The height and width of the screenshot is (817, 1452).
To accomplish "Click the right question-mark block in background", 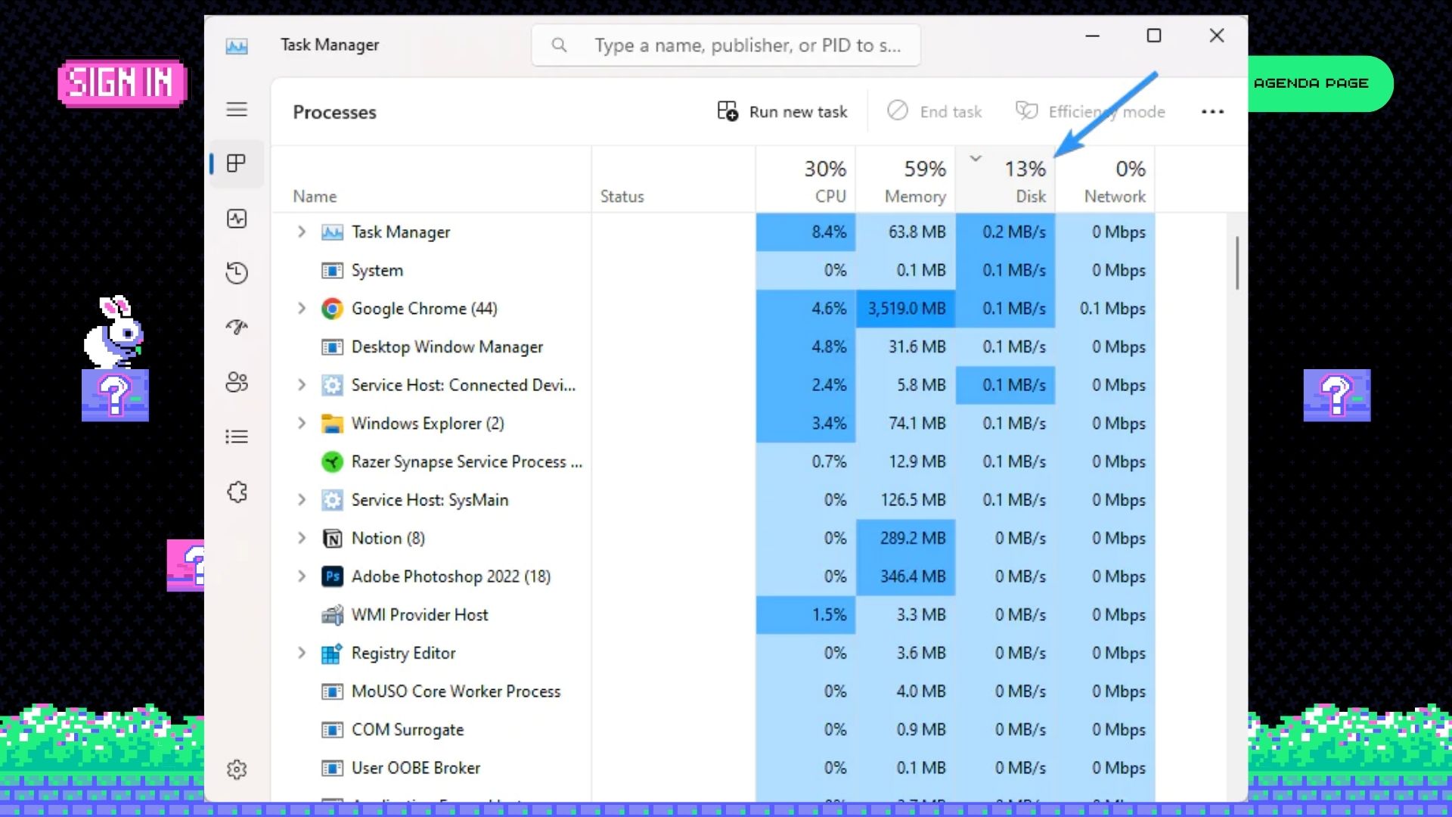I will point(1336,395).
